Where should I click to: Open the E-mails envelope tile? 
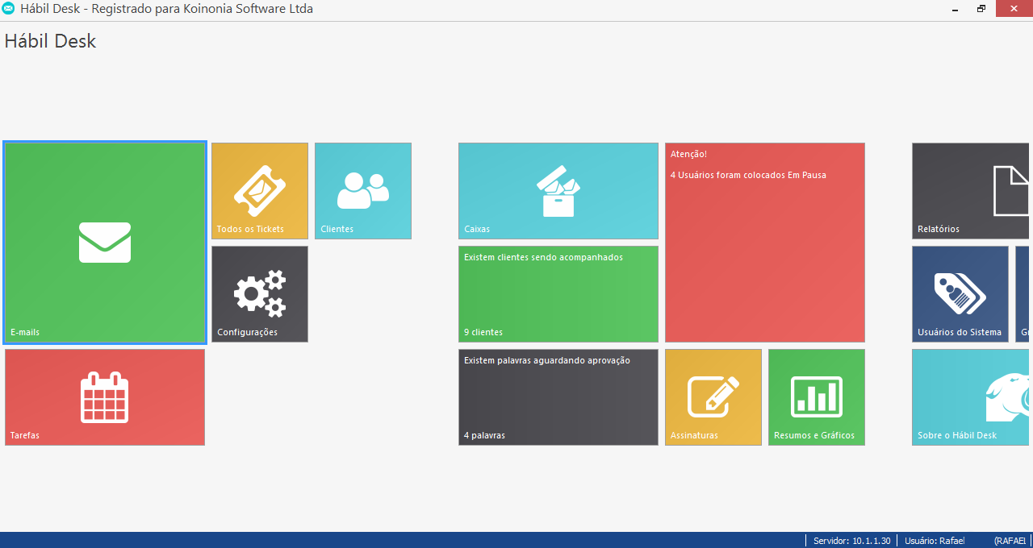point(105,243)
